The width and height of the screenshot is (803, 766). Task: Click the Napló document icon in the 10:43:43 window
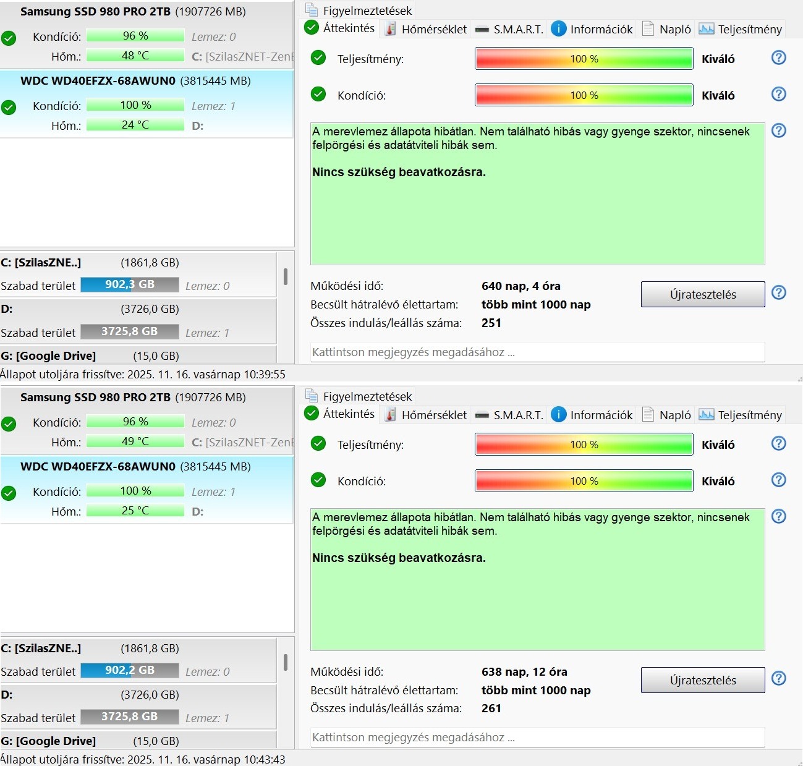coord(648,414)
